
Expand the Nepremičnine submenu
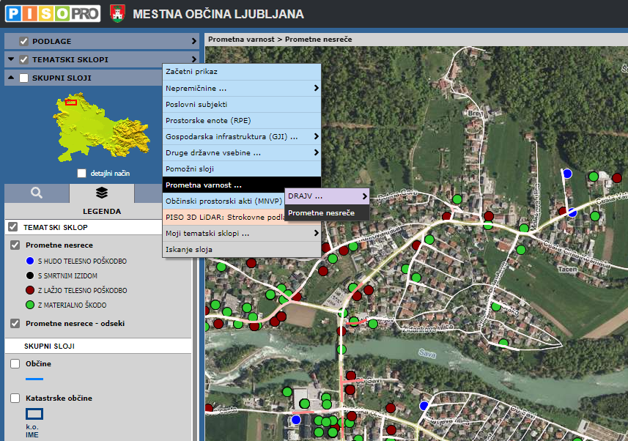[242, 88]
